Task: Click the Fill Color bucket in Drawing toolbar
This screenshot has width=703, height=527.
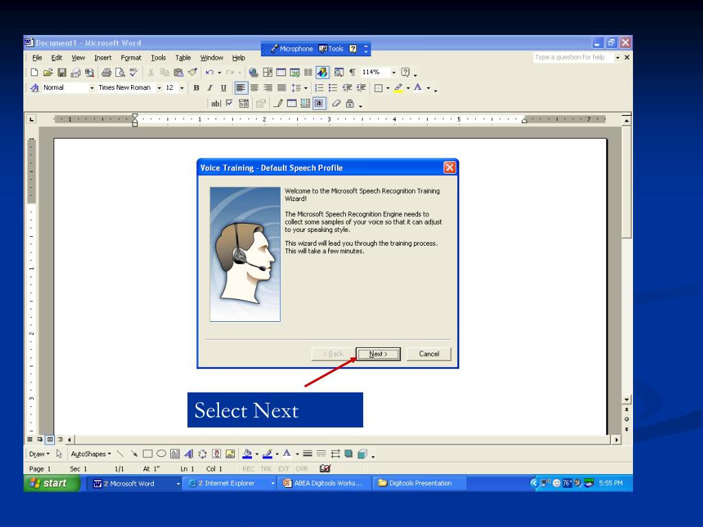Action: tap(247, 454)
